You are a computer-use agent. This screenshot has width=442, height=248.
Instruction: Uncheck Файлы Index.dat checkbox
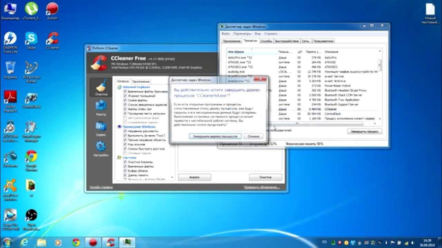click(125, 109)
